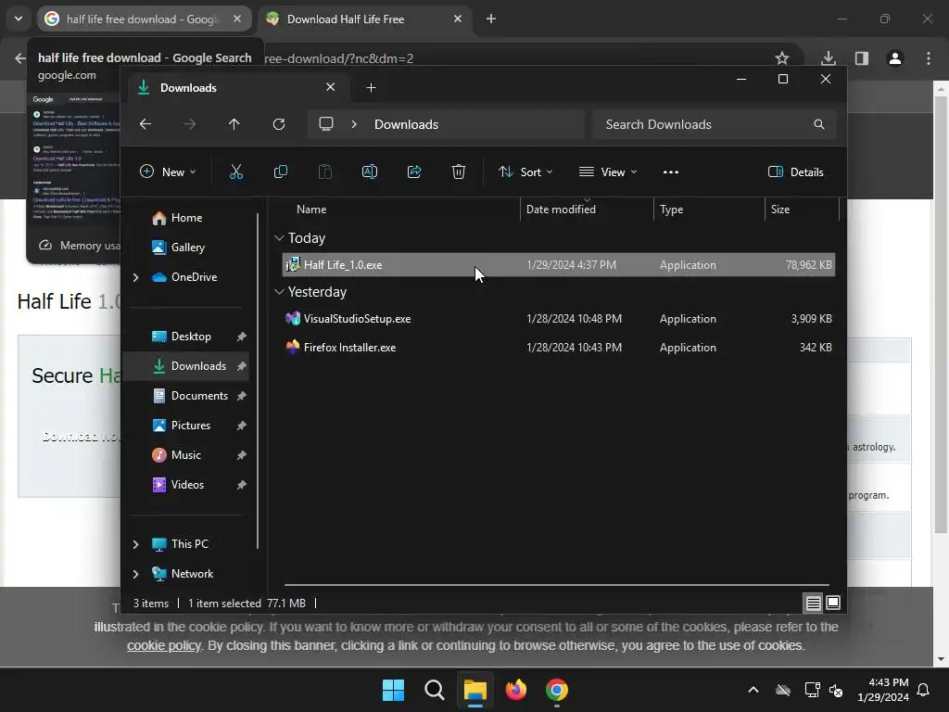Click pin icon beside Music

pos(242,455)
